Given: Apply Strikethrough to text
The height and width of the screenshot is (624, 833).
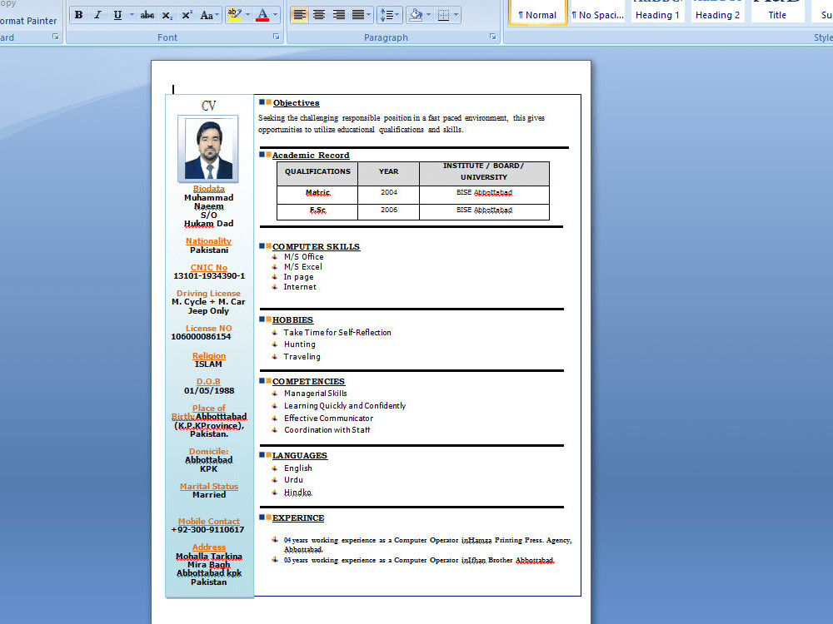Looking at the screenshot, I should [x=147, y=15].
